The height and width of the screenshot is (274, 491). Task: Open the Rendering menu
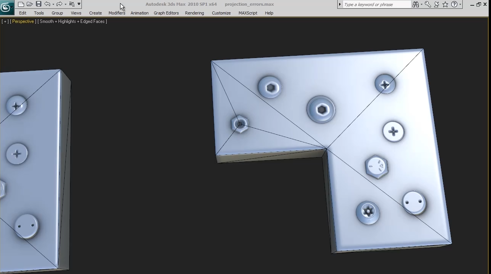pyautogui.click(x=195, y=13)
